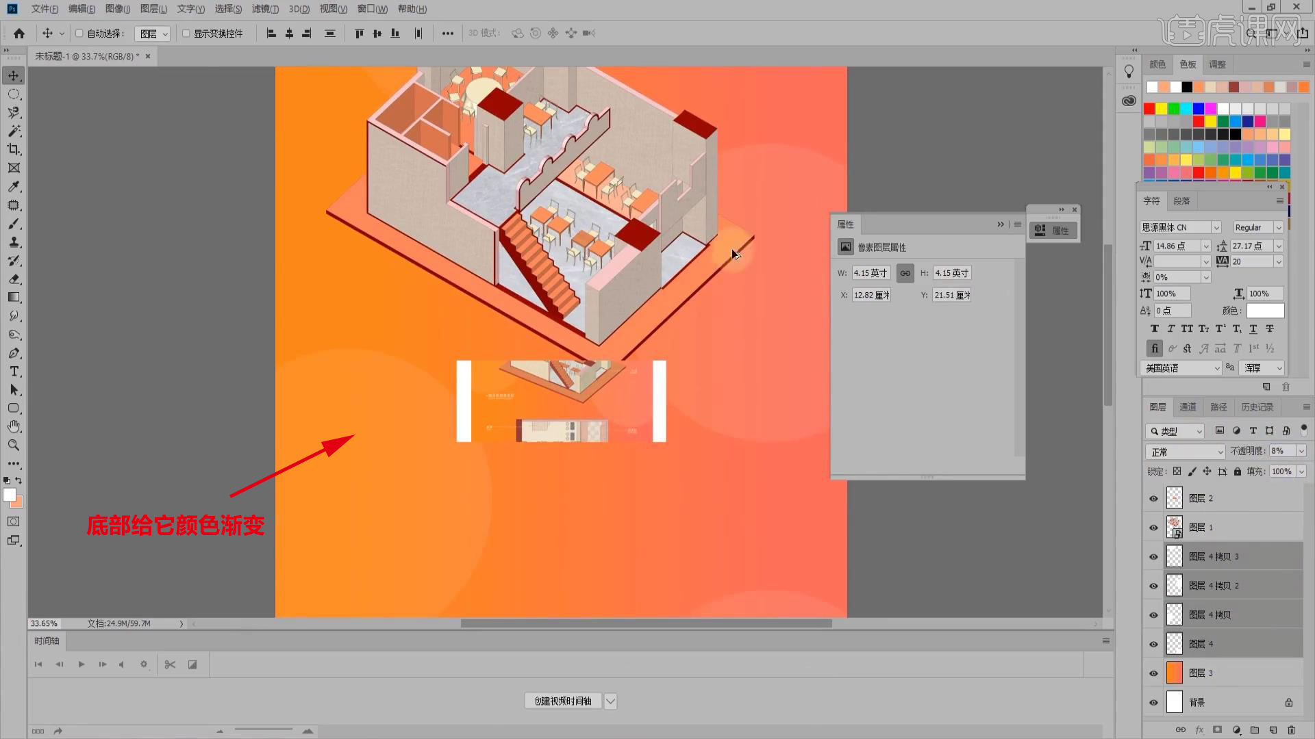Select the Elliptical Marquee tool

(14, 94)
